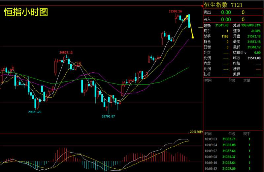Click the countdown timer 20分26秒
Image resolution: width=264 pixels, height=172 pixels.
pyautogui.click(x=196, y=132)
